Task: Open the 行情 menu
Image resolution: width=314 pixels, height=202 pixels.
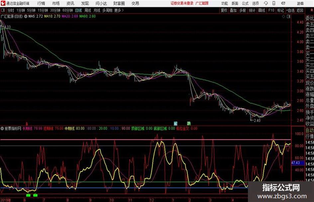Action: tap(41, 3)
